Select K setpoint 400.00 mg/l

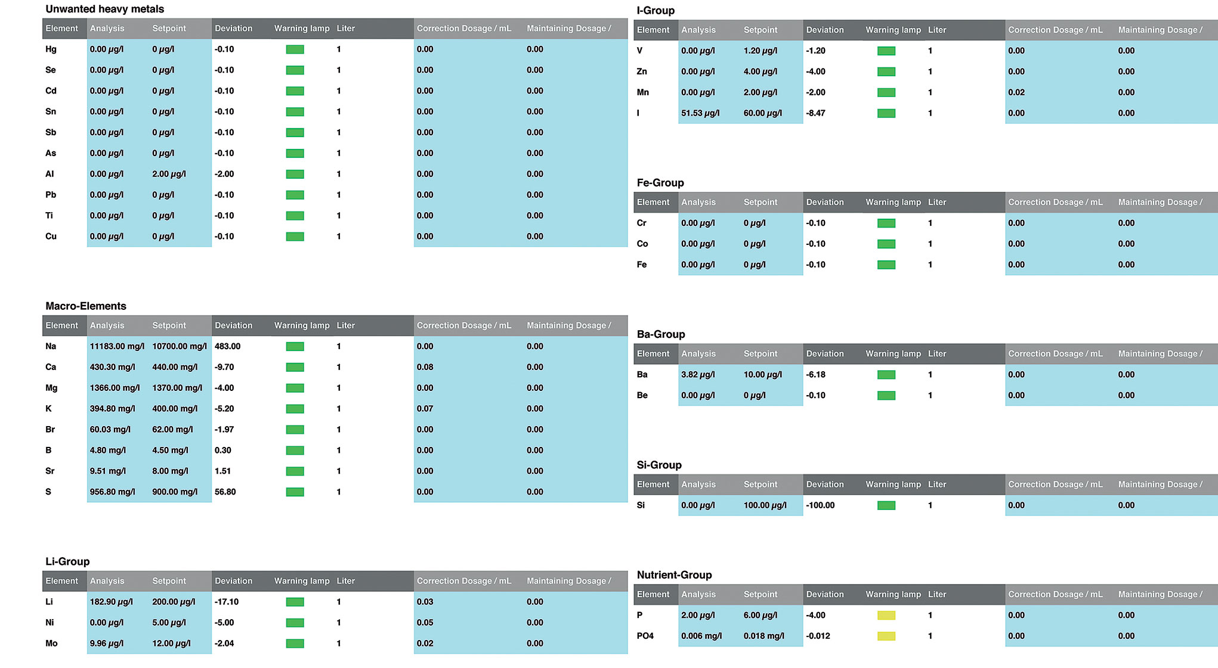click(x=175, y=409)
